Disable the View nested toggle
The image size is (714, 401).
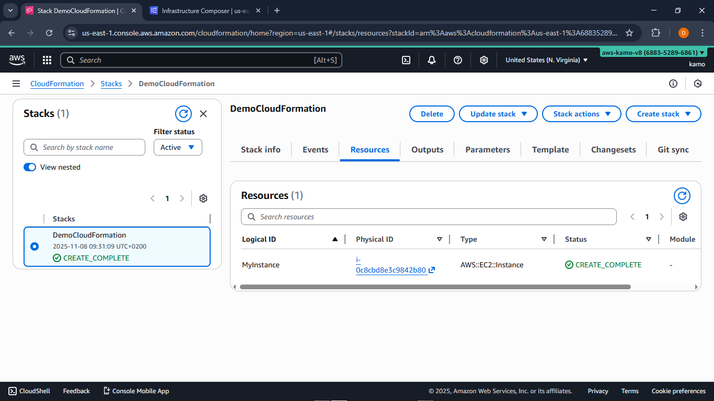point(30,167)
